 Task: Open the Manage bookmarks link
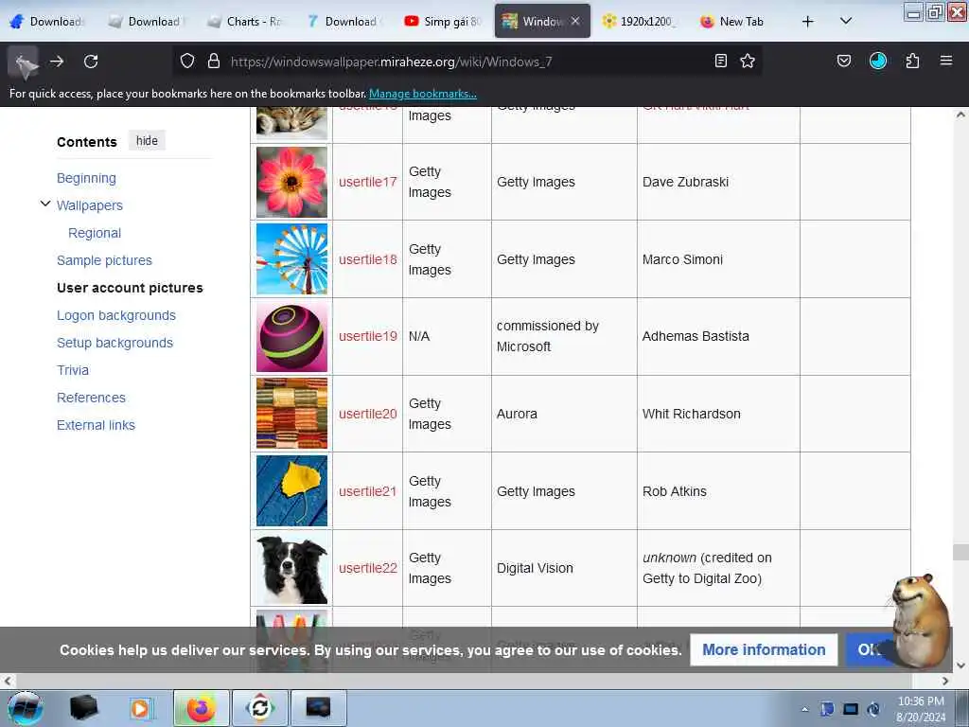pos(423,94)
